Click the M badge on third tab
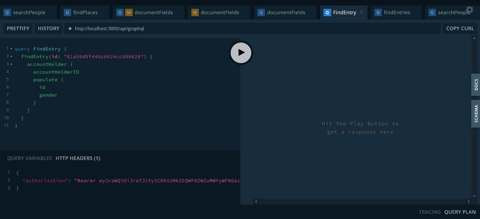This screenshot has height=219, width=480. pos(129,12)
